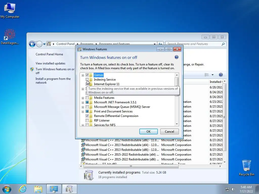Viewport: 259px width, 194px height.
Task: Open the Recycle Bin
Action: (246, 168)
